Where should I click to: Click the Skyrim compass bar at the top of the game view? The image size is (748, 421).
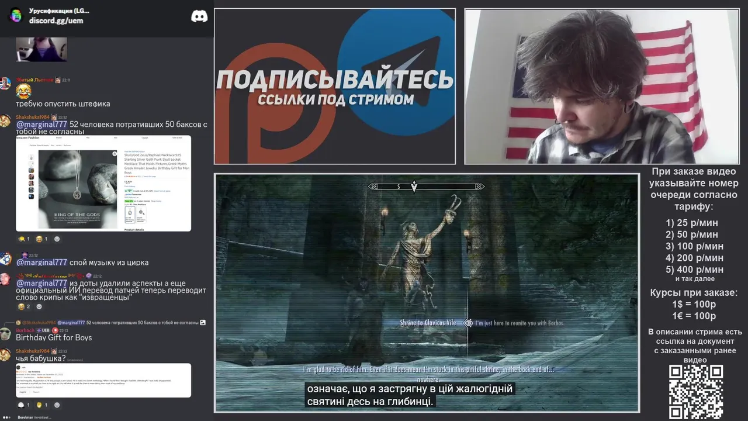click(426, 187)
